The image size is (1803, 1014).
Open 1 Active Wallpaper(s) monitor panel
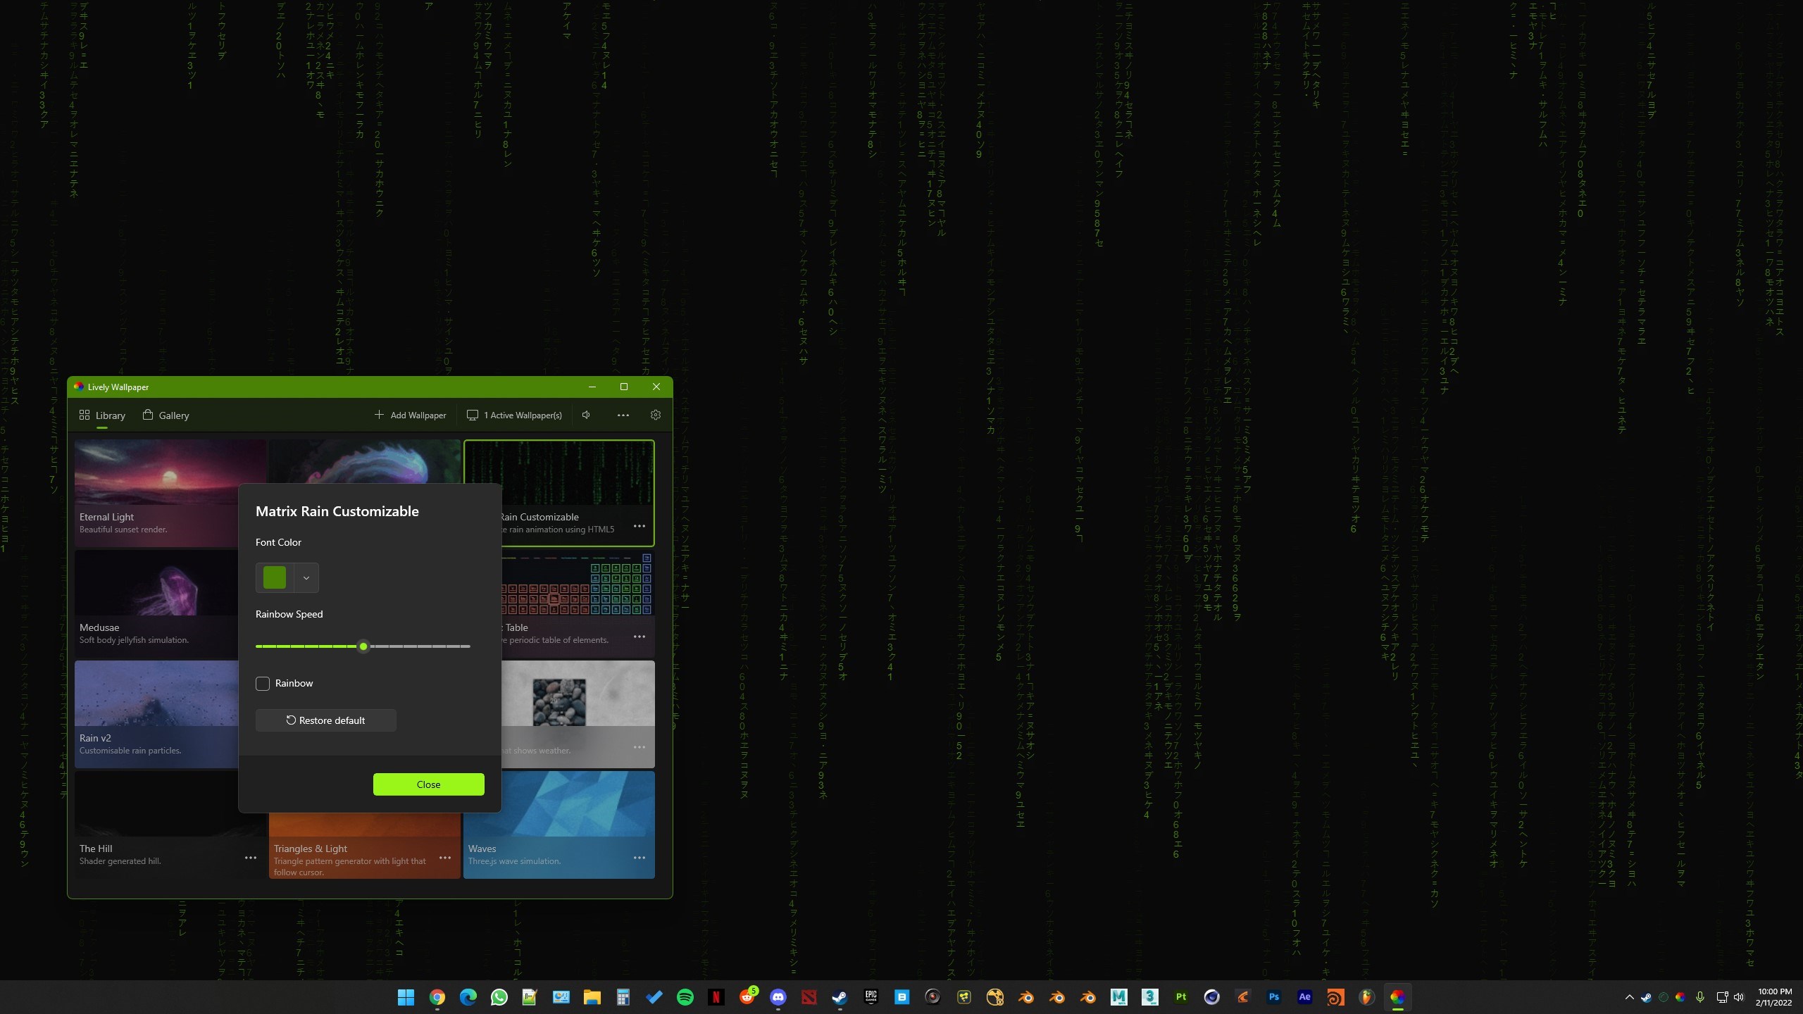[514, 415]
